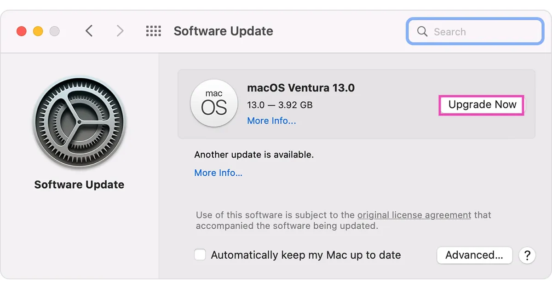The height and width of the screenshot is (289, 552).
Task: Click the forward chevron arrow
Action: tap(120, 31)
